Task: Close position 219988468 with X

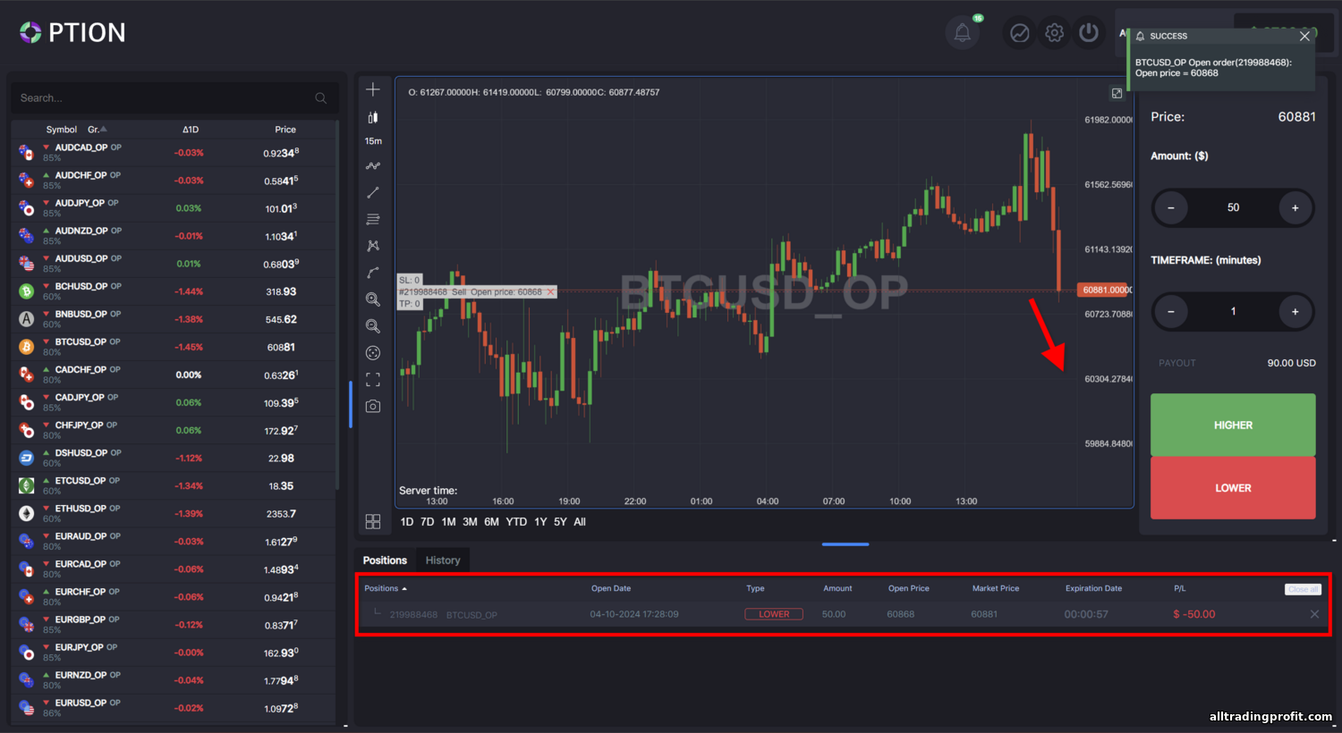Action: 1314,614
